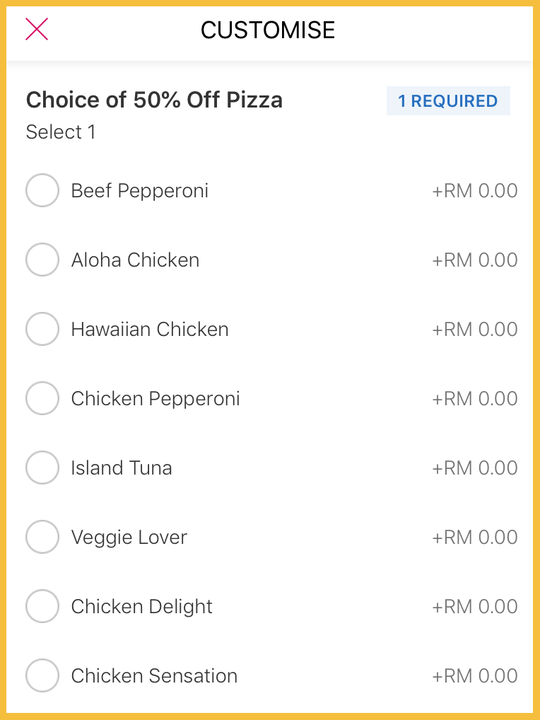The width and height of the screenshot is (540, 720).
Task: Pick the Chicken Pepperoni radio button
Action: coord(42,399)
